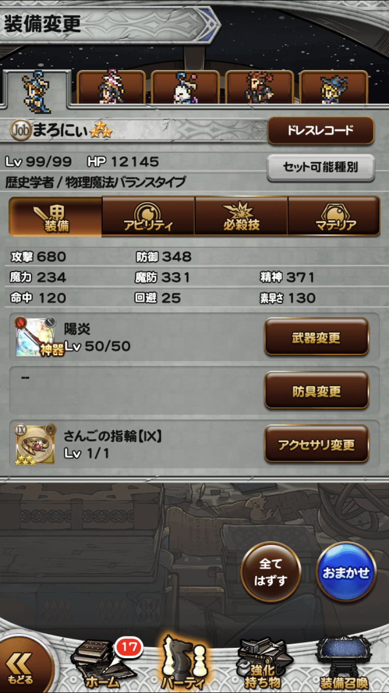The image size is (389, 693).
Task: Tap 全てはずす round button
Action: click(271, 572)
